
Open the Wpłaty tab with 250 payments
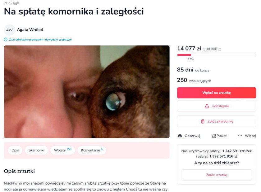[x=62, y=150]
